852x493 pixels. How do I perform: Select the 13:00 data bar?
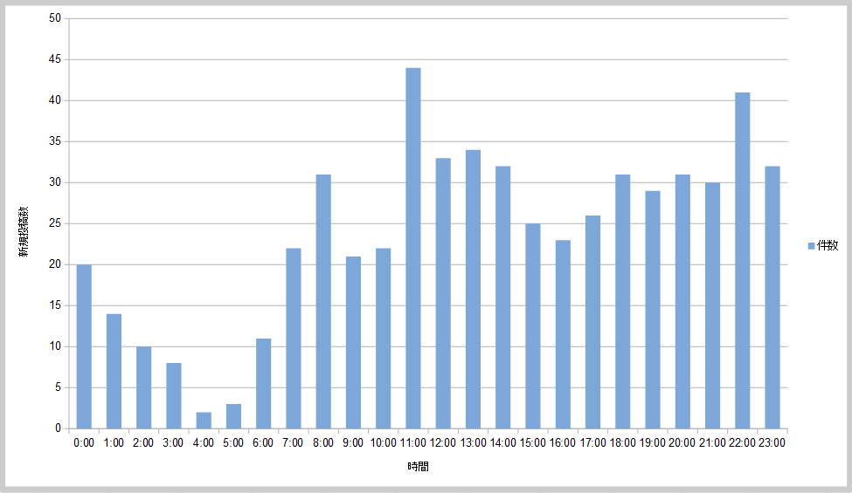tap(473, 290)
